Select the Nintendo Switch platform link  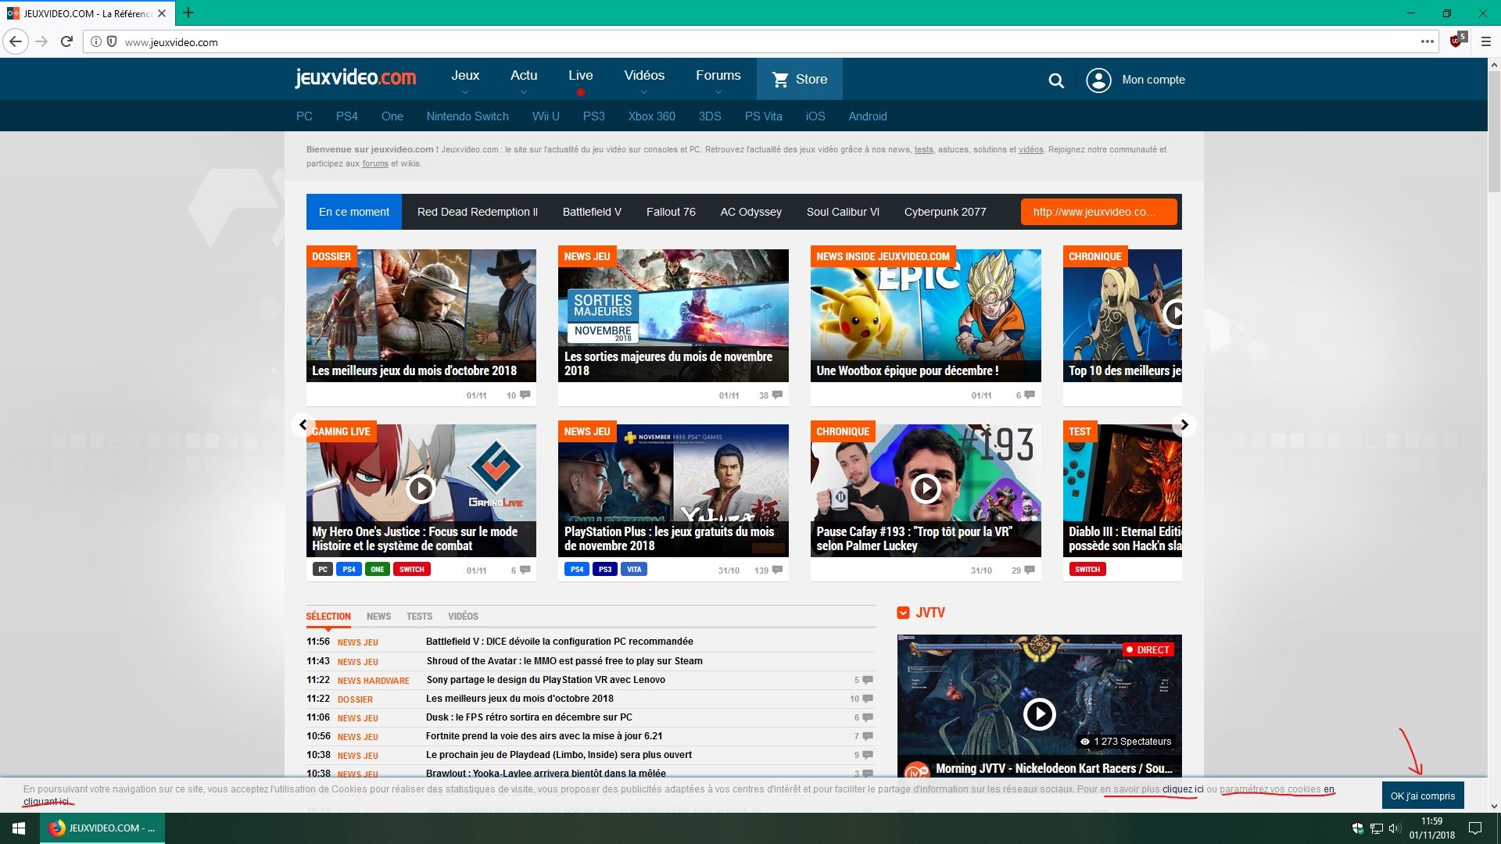click(467, 116)
